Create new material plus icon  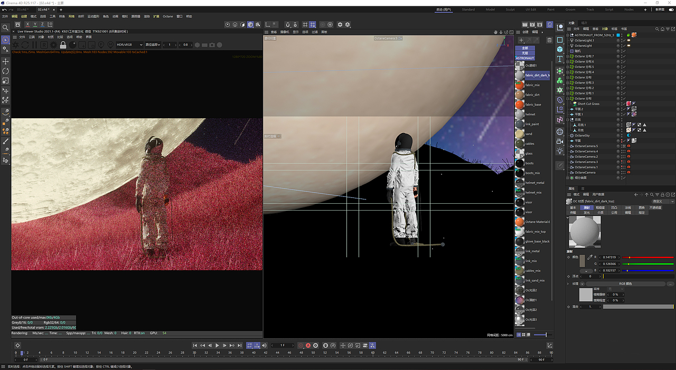tap(521, 40)
